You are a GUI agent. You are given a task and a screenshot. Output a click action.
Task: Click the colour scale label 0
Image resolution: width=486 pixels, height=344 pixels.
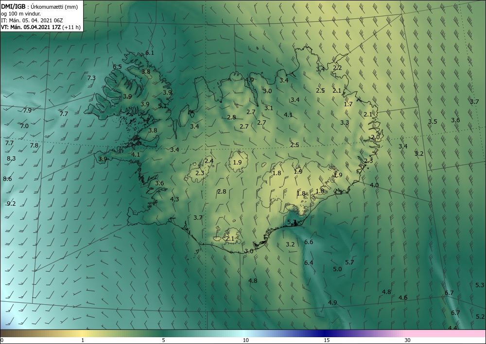2,340
